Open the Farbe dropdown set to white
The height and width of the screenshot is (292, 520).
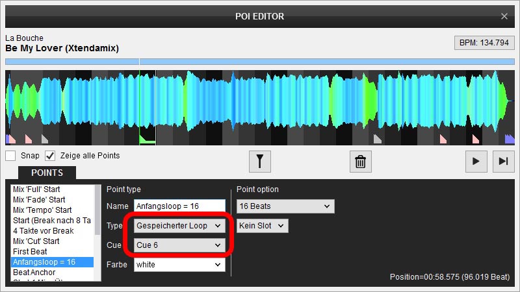179,265
